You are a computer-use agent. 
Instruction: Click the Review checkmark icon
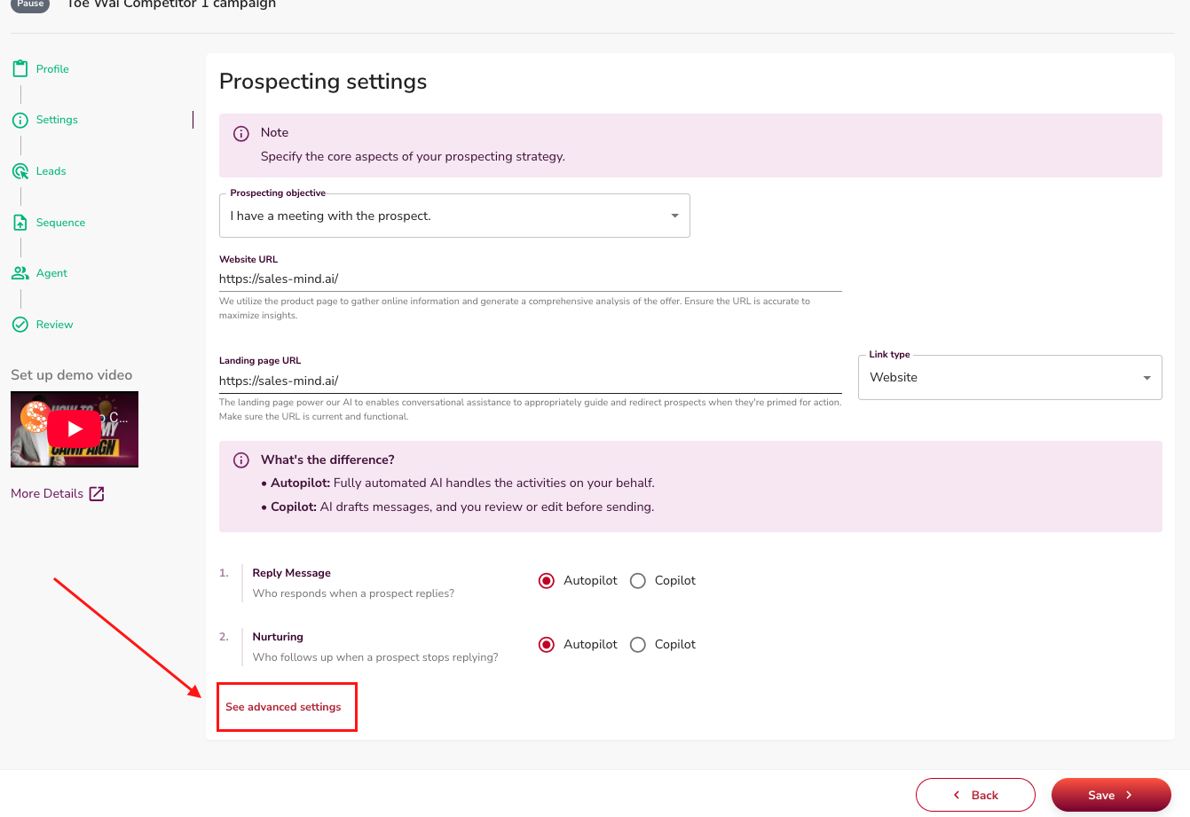pos(20,325)
